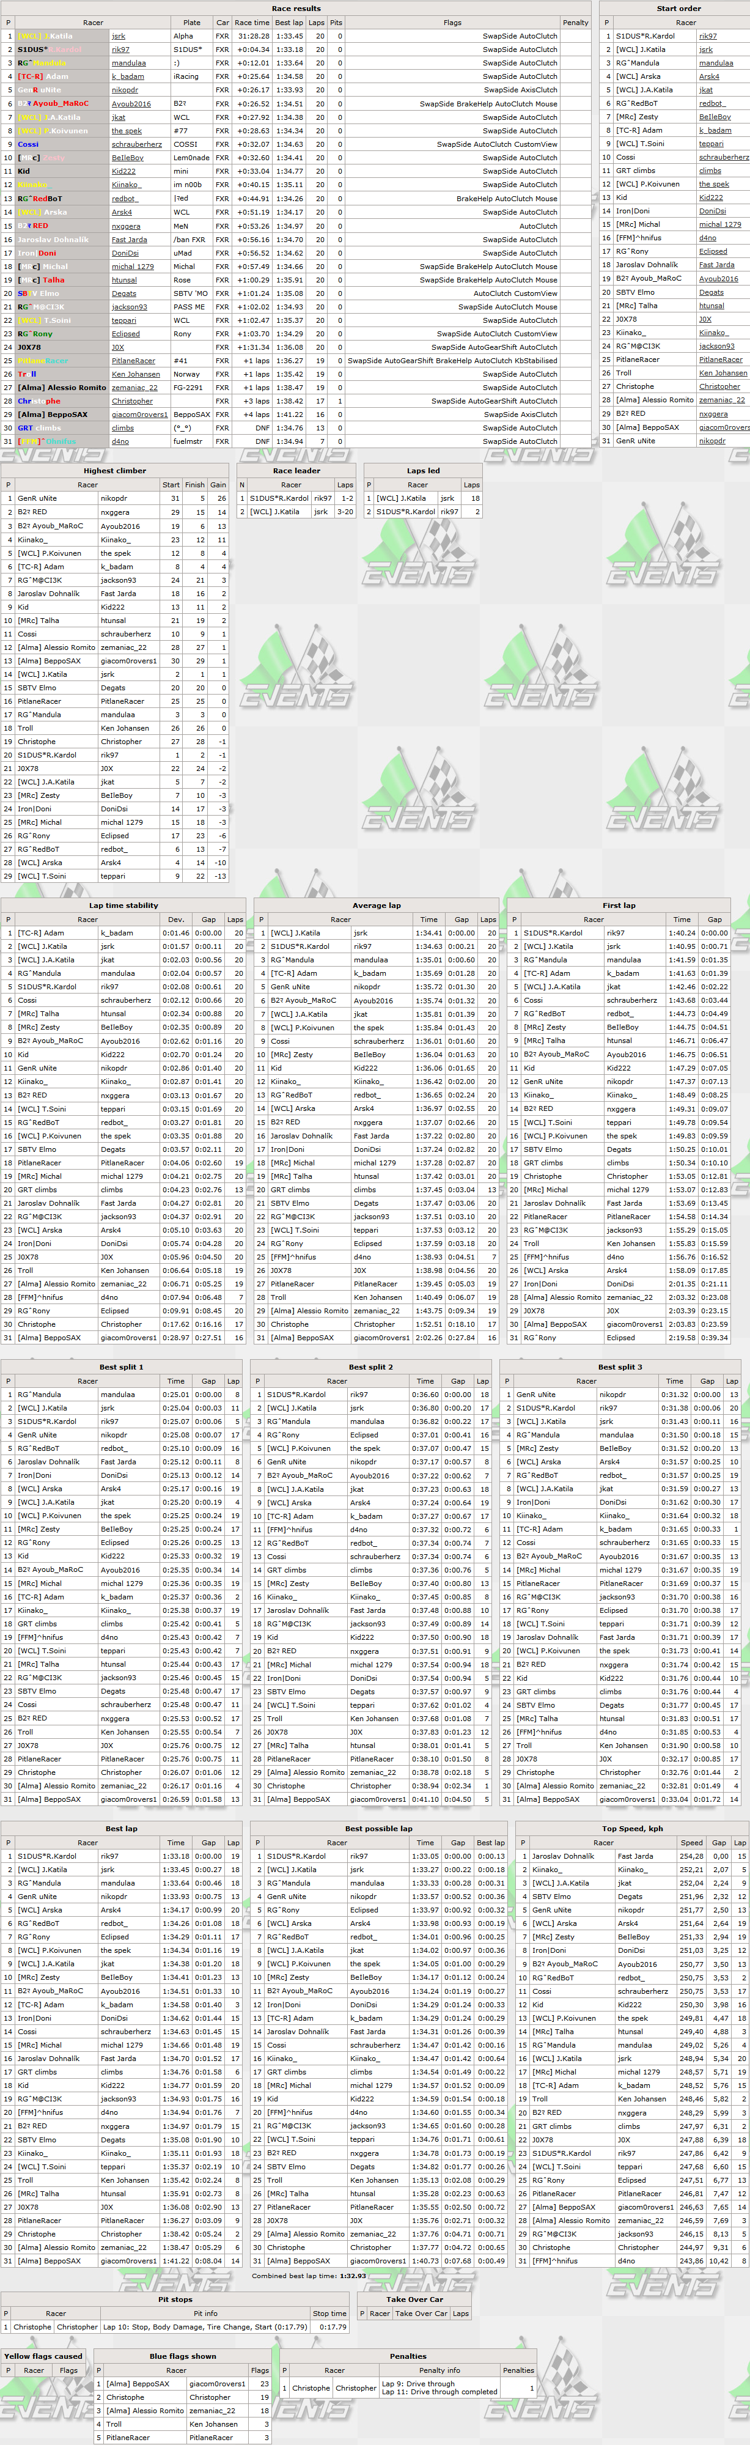Screen dimensions: 750x2445
Task: Open Kid222 link in Race results table
Action: pos(123,171)
